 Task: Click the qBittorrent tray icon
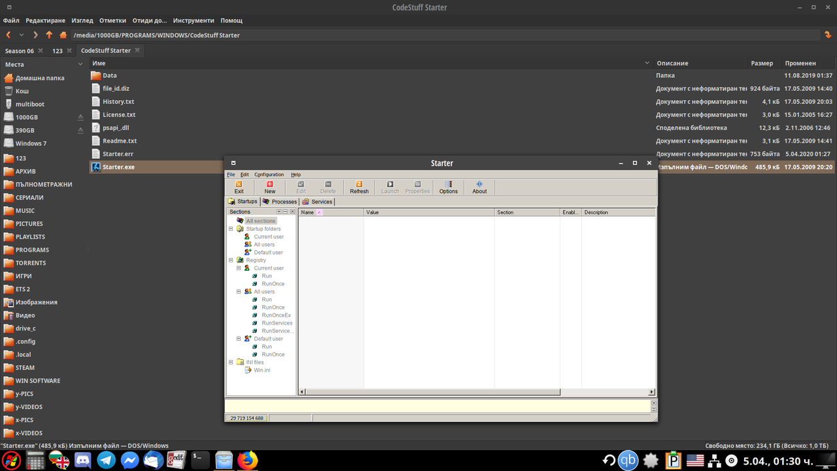click(x=628, y=460)
